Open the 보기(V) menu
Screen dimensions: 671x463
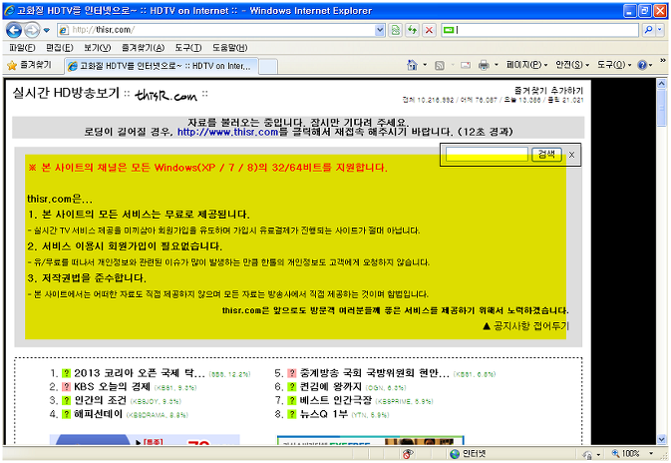pyautogui.click(x=97, y=48)
